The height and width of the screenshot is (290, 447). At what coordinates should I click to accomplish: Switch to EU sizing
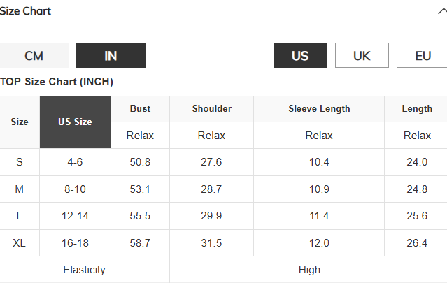422,55
